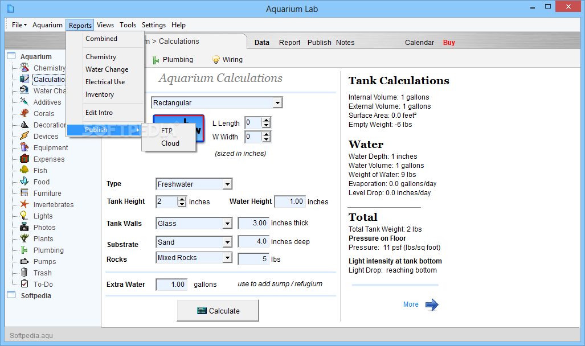Click the Furniture icon in sidebar
The image size is (585, 346).
click(x=24, y=193)
